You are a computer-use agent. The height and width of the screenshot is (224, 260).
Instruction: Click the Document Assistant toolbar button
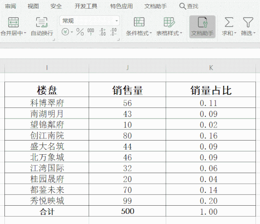tap(203, 27)
